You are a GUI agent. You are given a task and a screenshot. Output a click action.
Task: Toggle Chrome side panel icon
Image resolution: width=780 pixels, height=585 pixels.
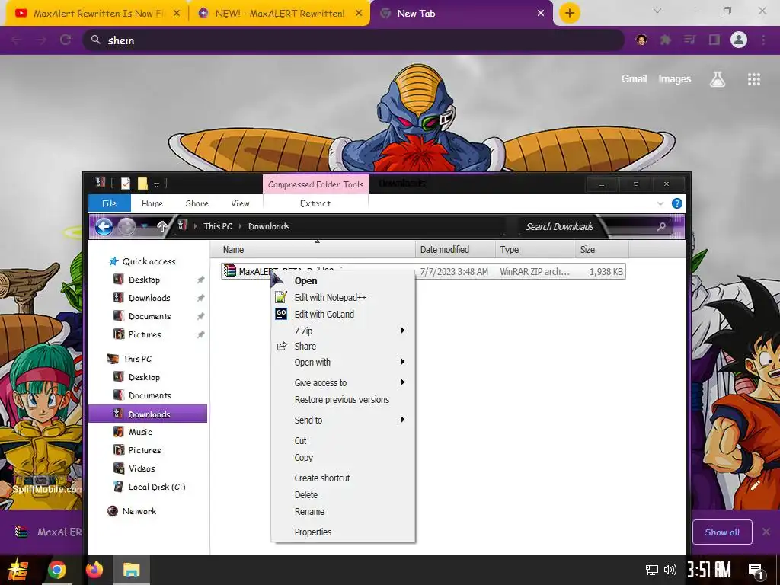click(714, 40)
